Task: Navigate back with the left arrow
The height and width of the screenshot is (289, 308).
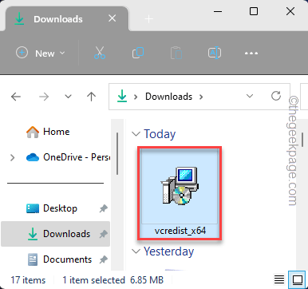Action: pos(16,97)
